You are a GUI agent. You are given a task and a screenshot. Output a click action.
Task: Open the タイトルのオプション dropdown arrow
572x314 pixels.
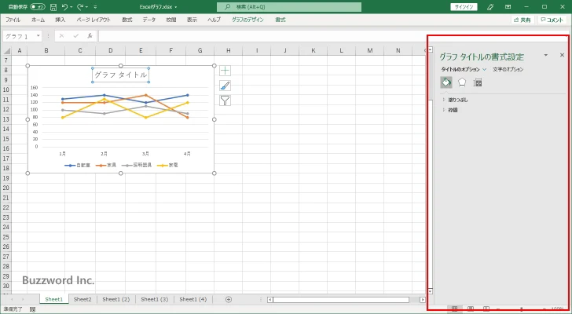pos(485,69)
